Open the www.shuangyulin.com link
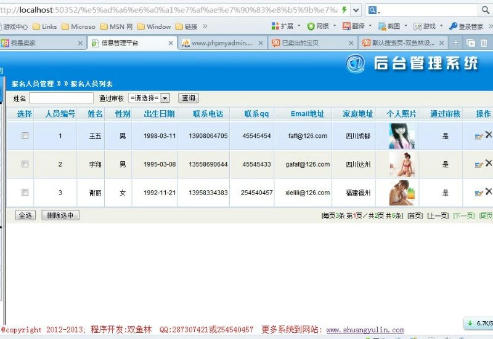This screenshot has height=339, width=493. point(365,330)
